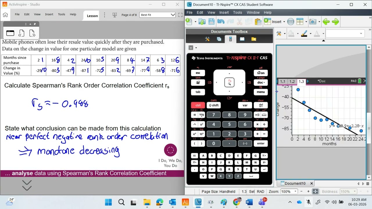Close the Document10 tab with X
The width and height of the screenshot is (372, 209).
pos(312,183)
